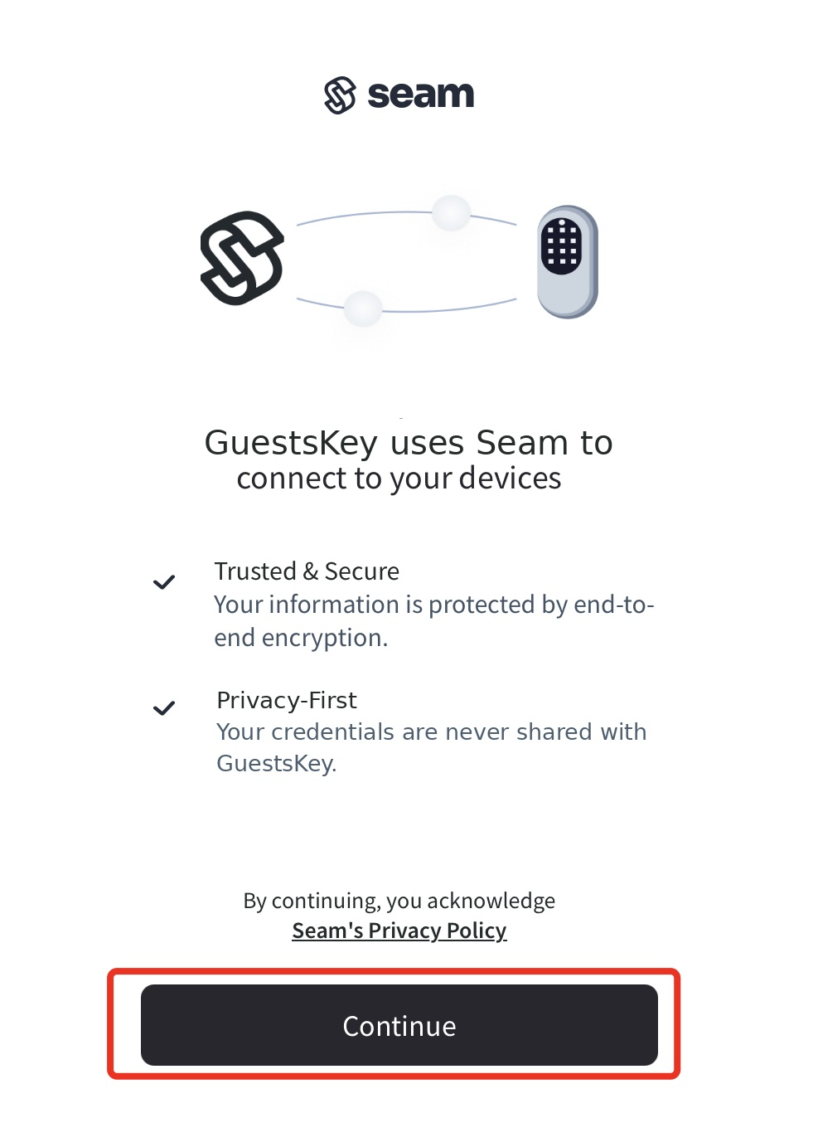Click the credentials never shared description text
The image size is (818, 1147).
coord(431,746)
